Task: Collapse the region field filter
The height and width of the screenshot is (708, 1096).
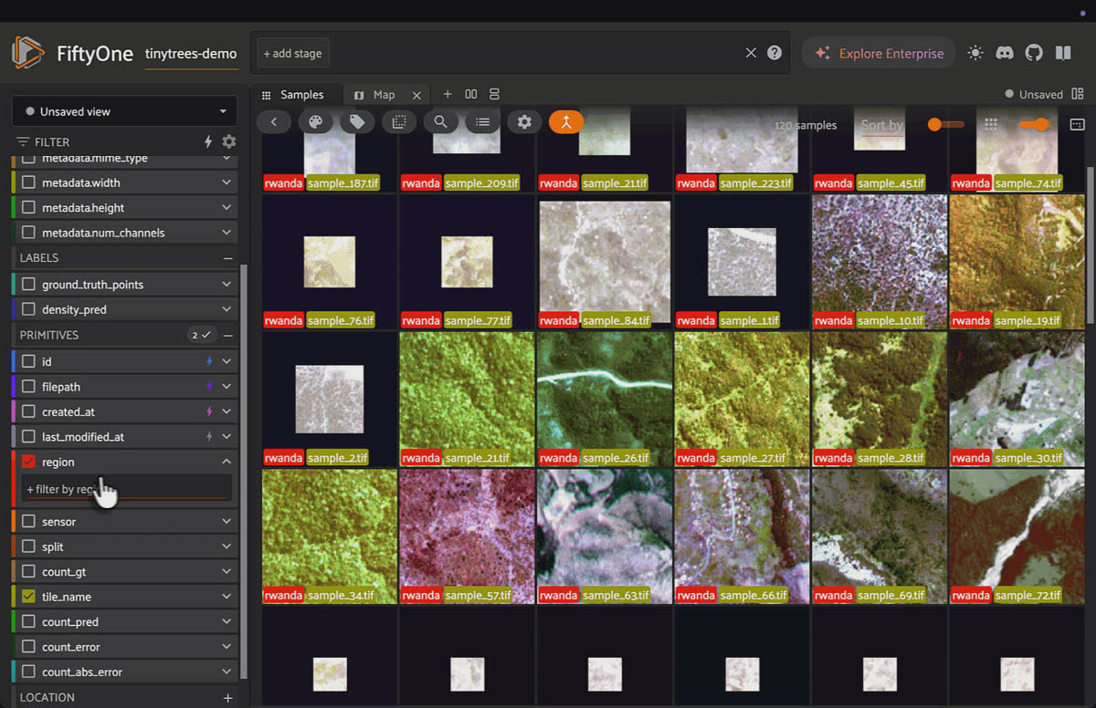Action: pyautogui.click(x=227, y=463)
